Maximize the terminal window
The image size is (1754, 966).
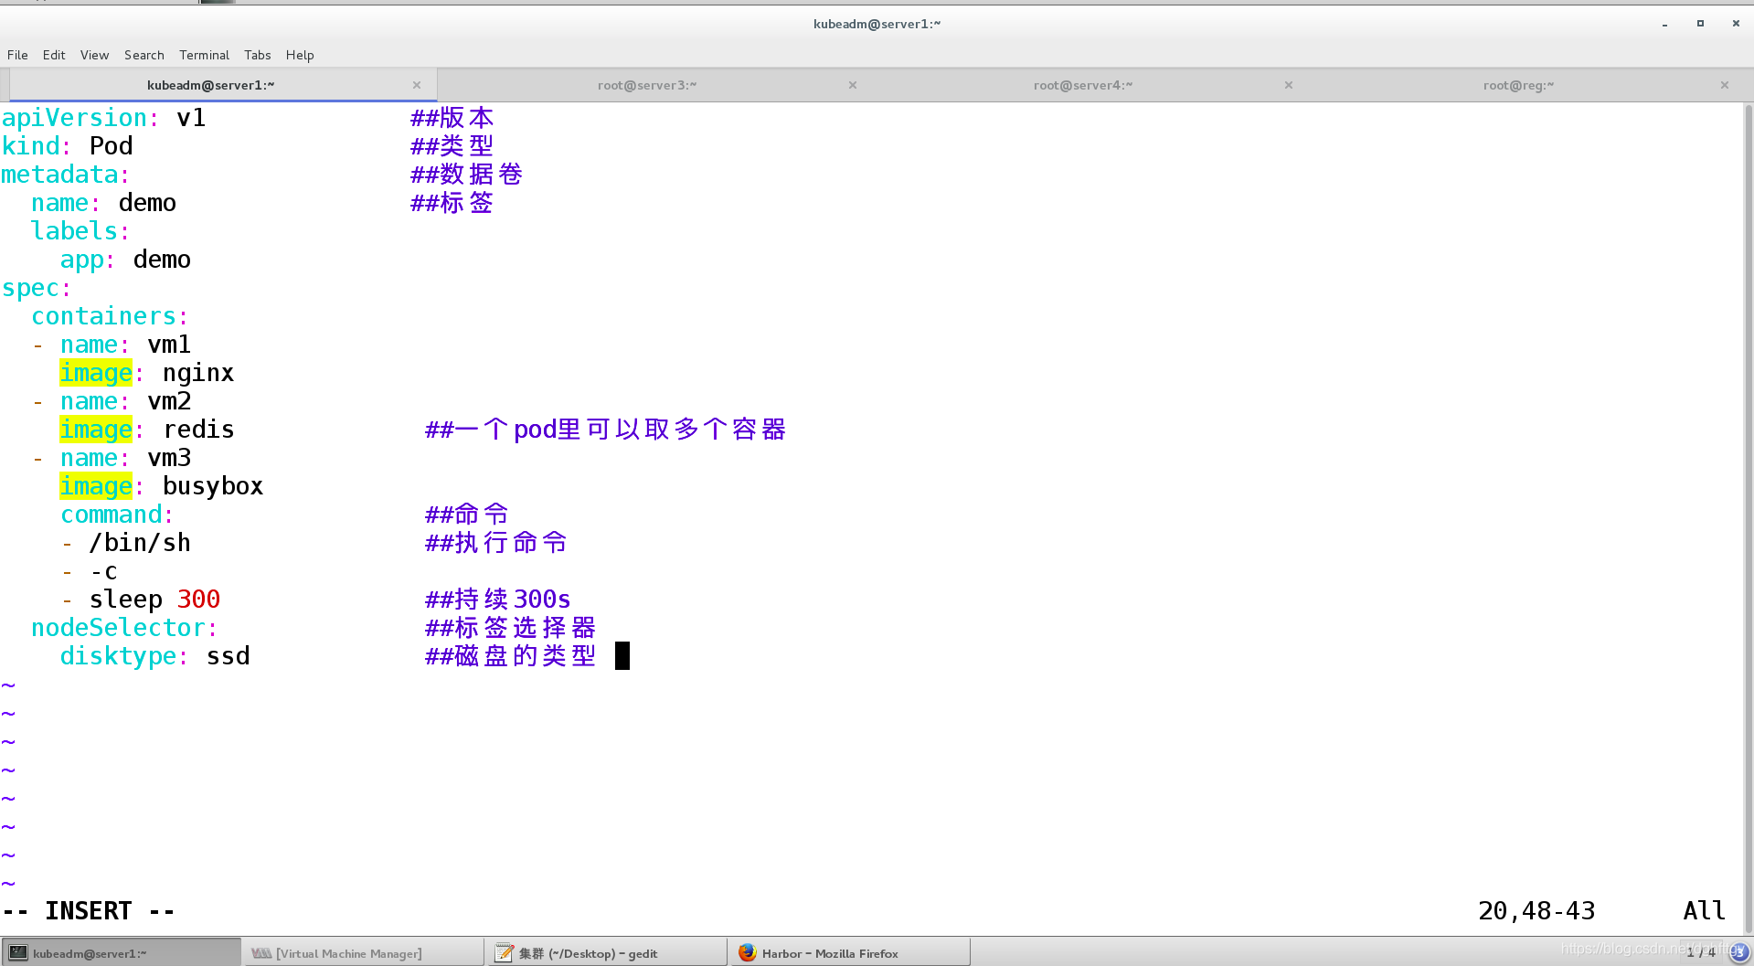point(1700,24)
